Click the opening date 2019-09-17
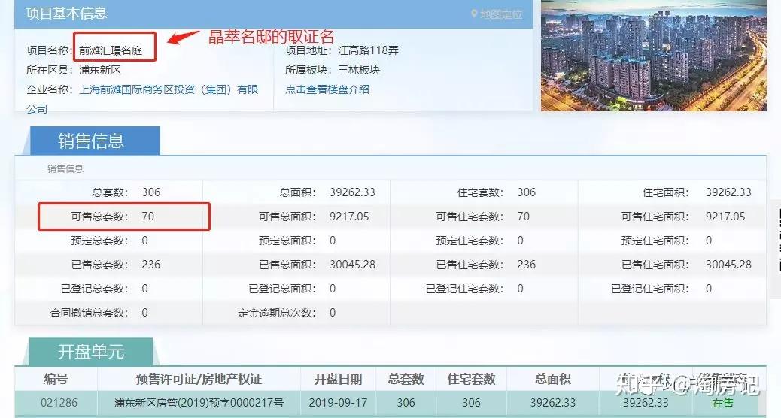The image size is (781, 418). click(338, 402)
